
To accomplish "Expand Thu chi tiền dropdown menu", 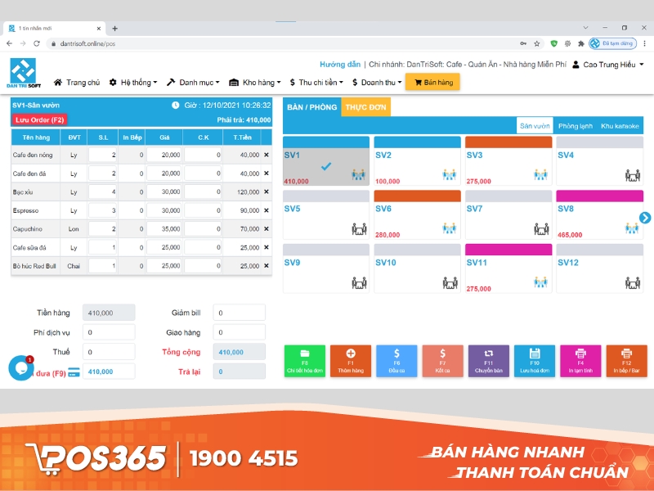I will coord(316,83).
